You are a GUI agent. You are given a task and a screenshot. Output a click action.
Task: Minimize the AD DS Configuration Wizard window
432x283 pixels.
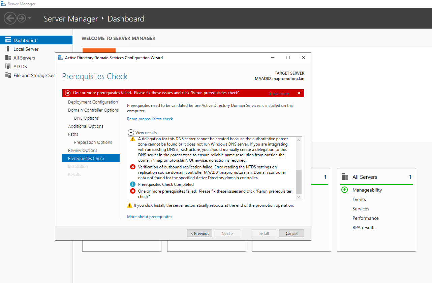272,57
